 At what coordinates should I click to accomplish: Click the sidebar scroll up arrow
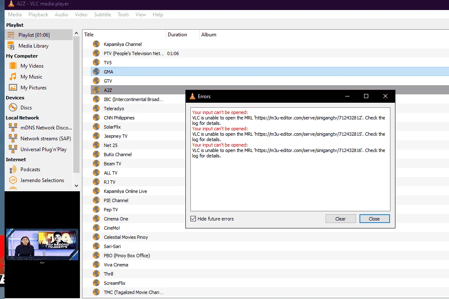(x=77, y=33)
